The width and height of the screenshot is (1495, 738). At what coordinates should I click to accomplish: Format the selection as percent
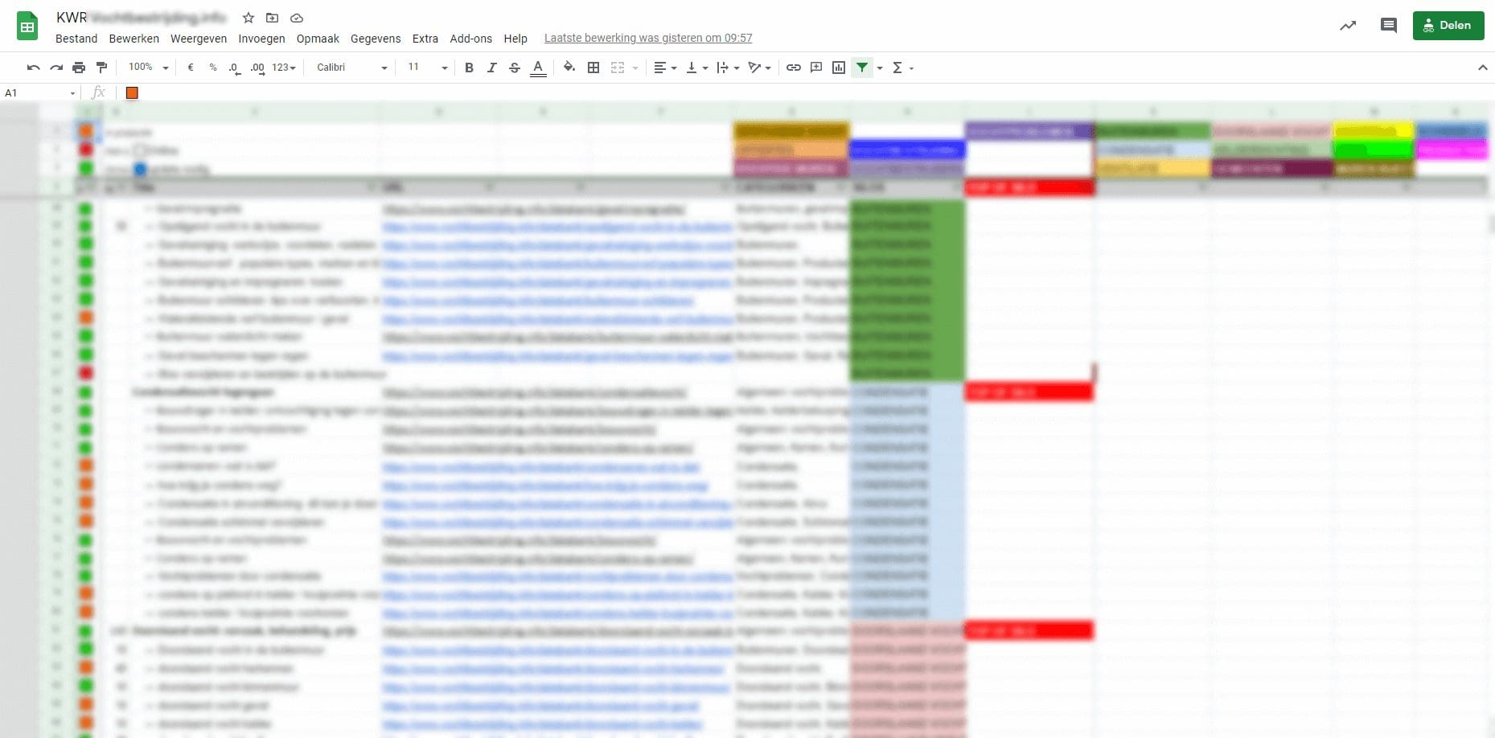[x=213, y=68]
